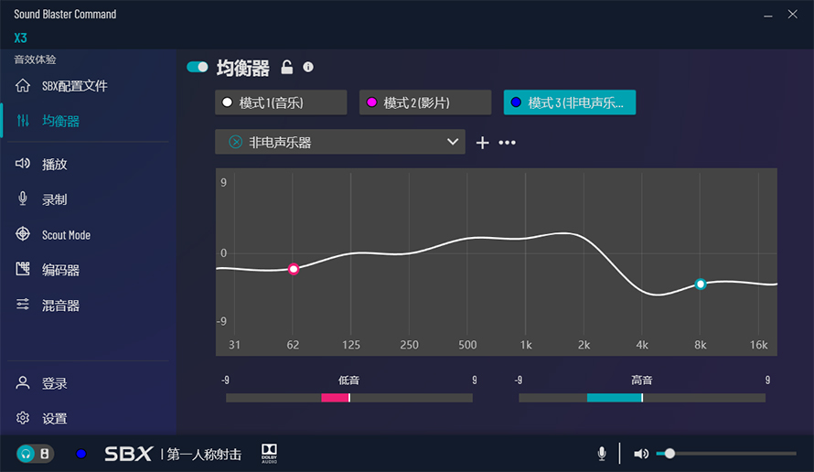Click the circled X icon in preset box
Viewport: 814px width, 472px height.
pyautogui.click(x=236, y=142)
